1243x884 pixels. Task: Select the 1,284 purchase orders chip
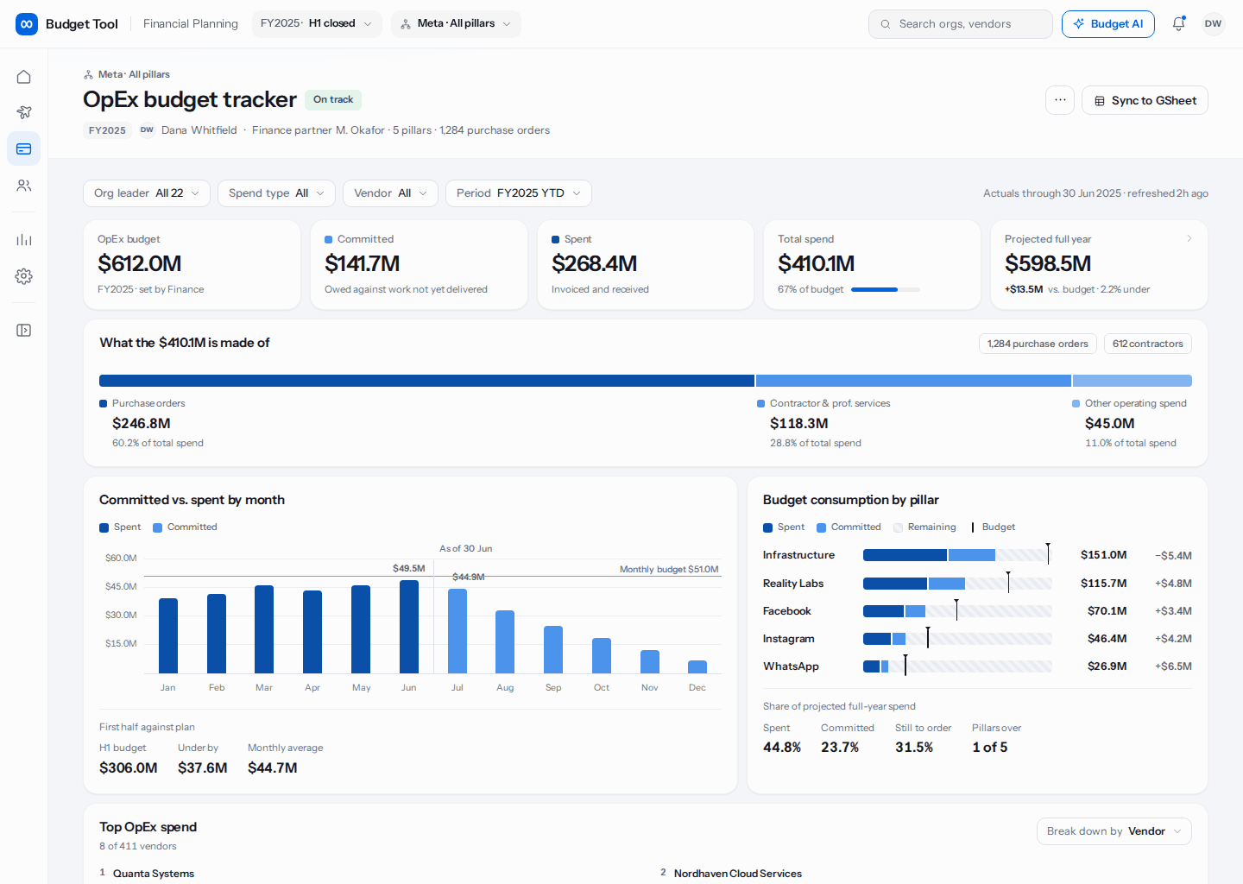1038,344
